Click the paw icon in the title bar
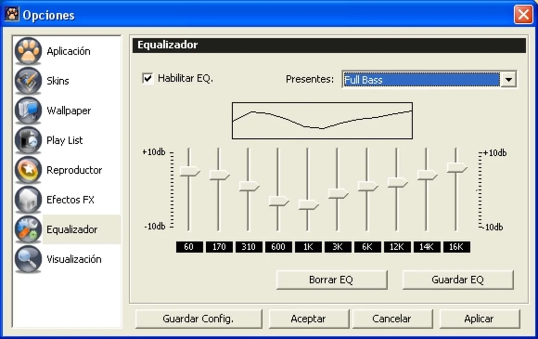Viewport: 538px width, 339px height. [12, 14]
